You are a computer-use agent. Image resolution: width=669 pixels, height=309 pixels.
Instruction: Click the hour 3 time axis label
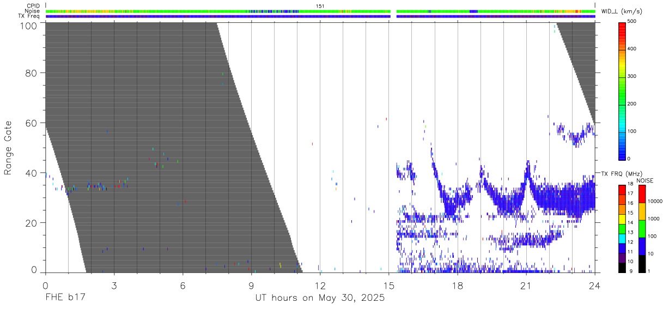point(114,285)
